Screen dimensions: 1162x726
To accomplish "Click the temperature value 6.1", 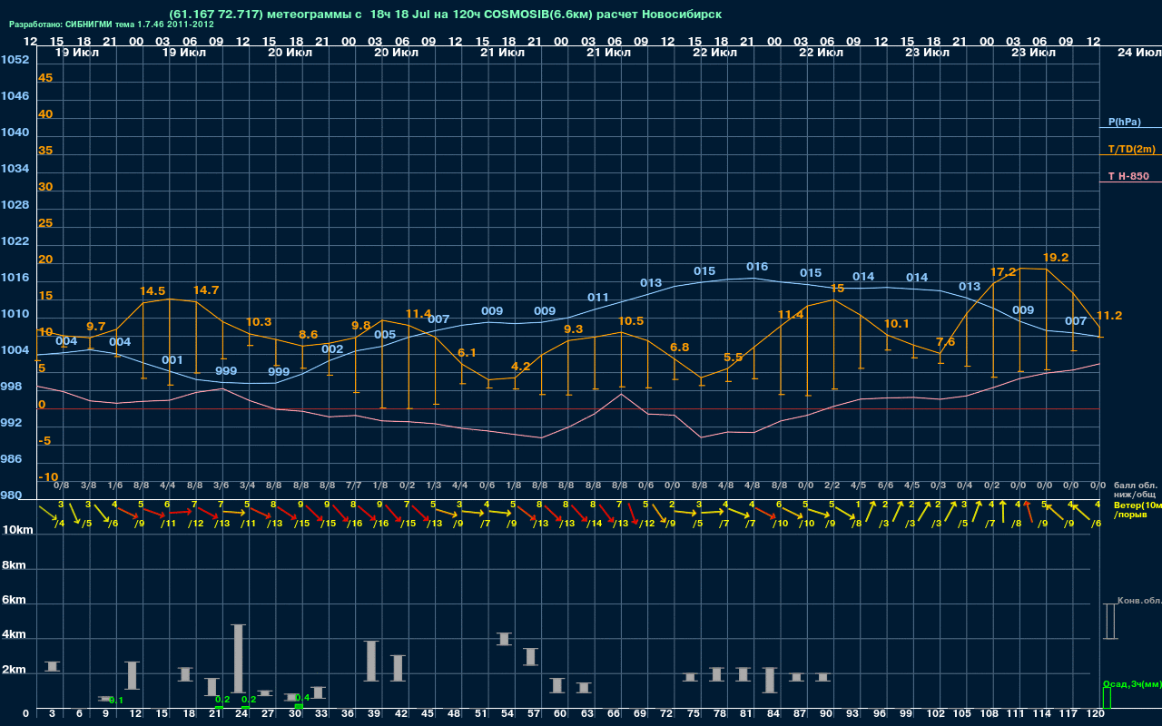I will point(467,352).
